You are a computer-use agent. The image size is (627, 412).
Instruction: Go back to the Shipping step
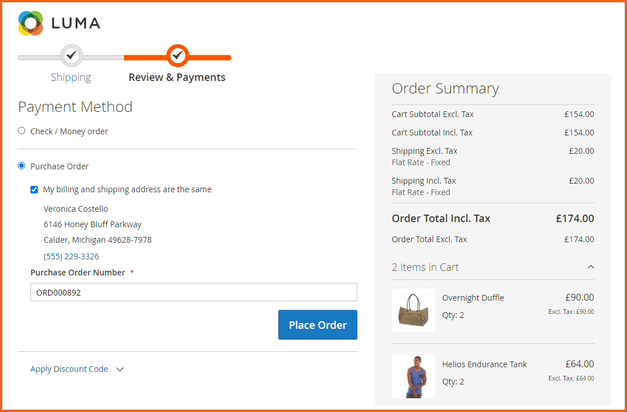[x=71, y=77]
